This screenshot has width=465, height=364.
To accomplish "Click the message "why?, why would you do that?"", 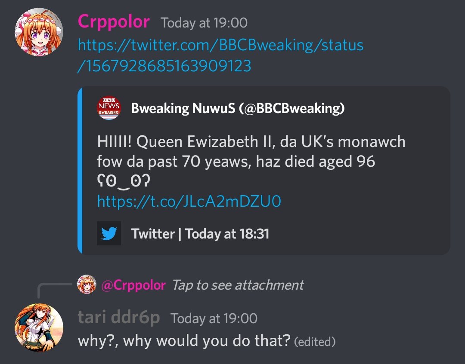I will (x=184, y=341).
